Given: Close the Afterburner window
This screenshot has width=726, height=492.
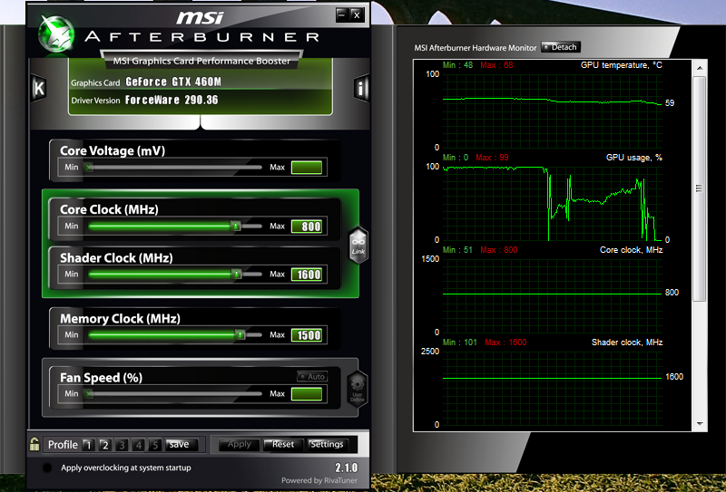Looking at the screenshot, I should [357, 14].
